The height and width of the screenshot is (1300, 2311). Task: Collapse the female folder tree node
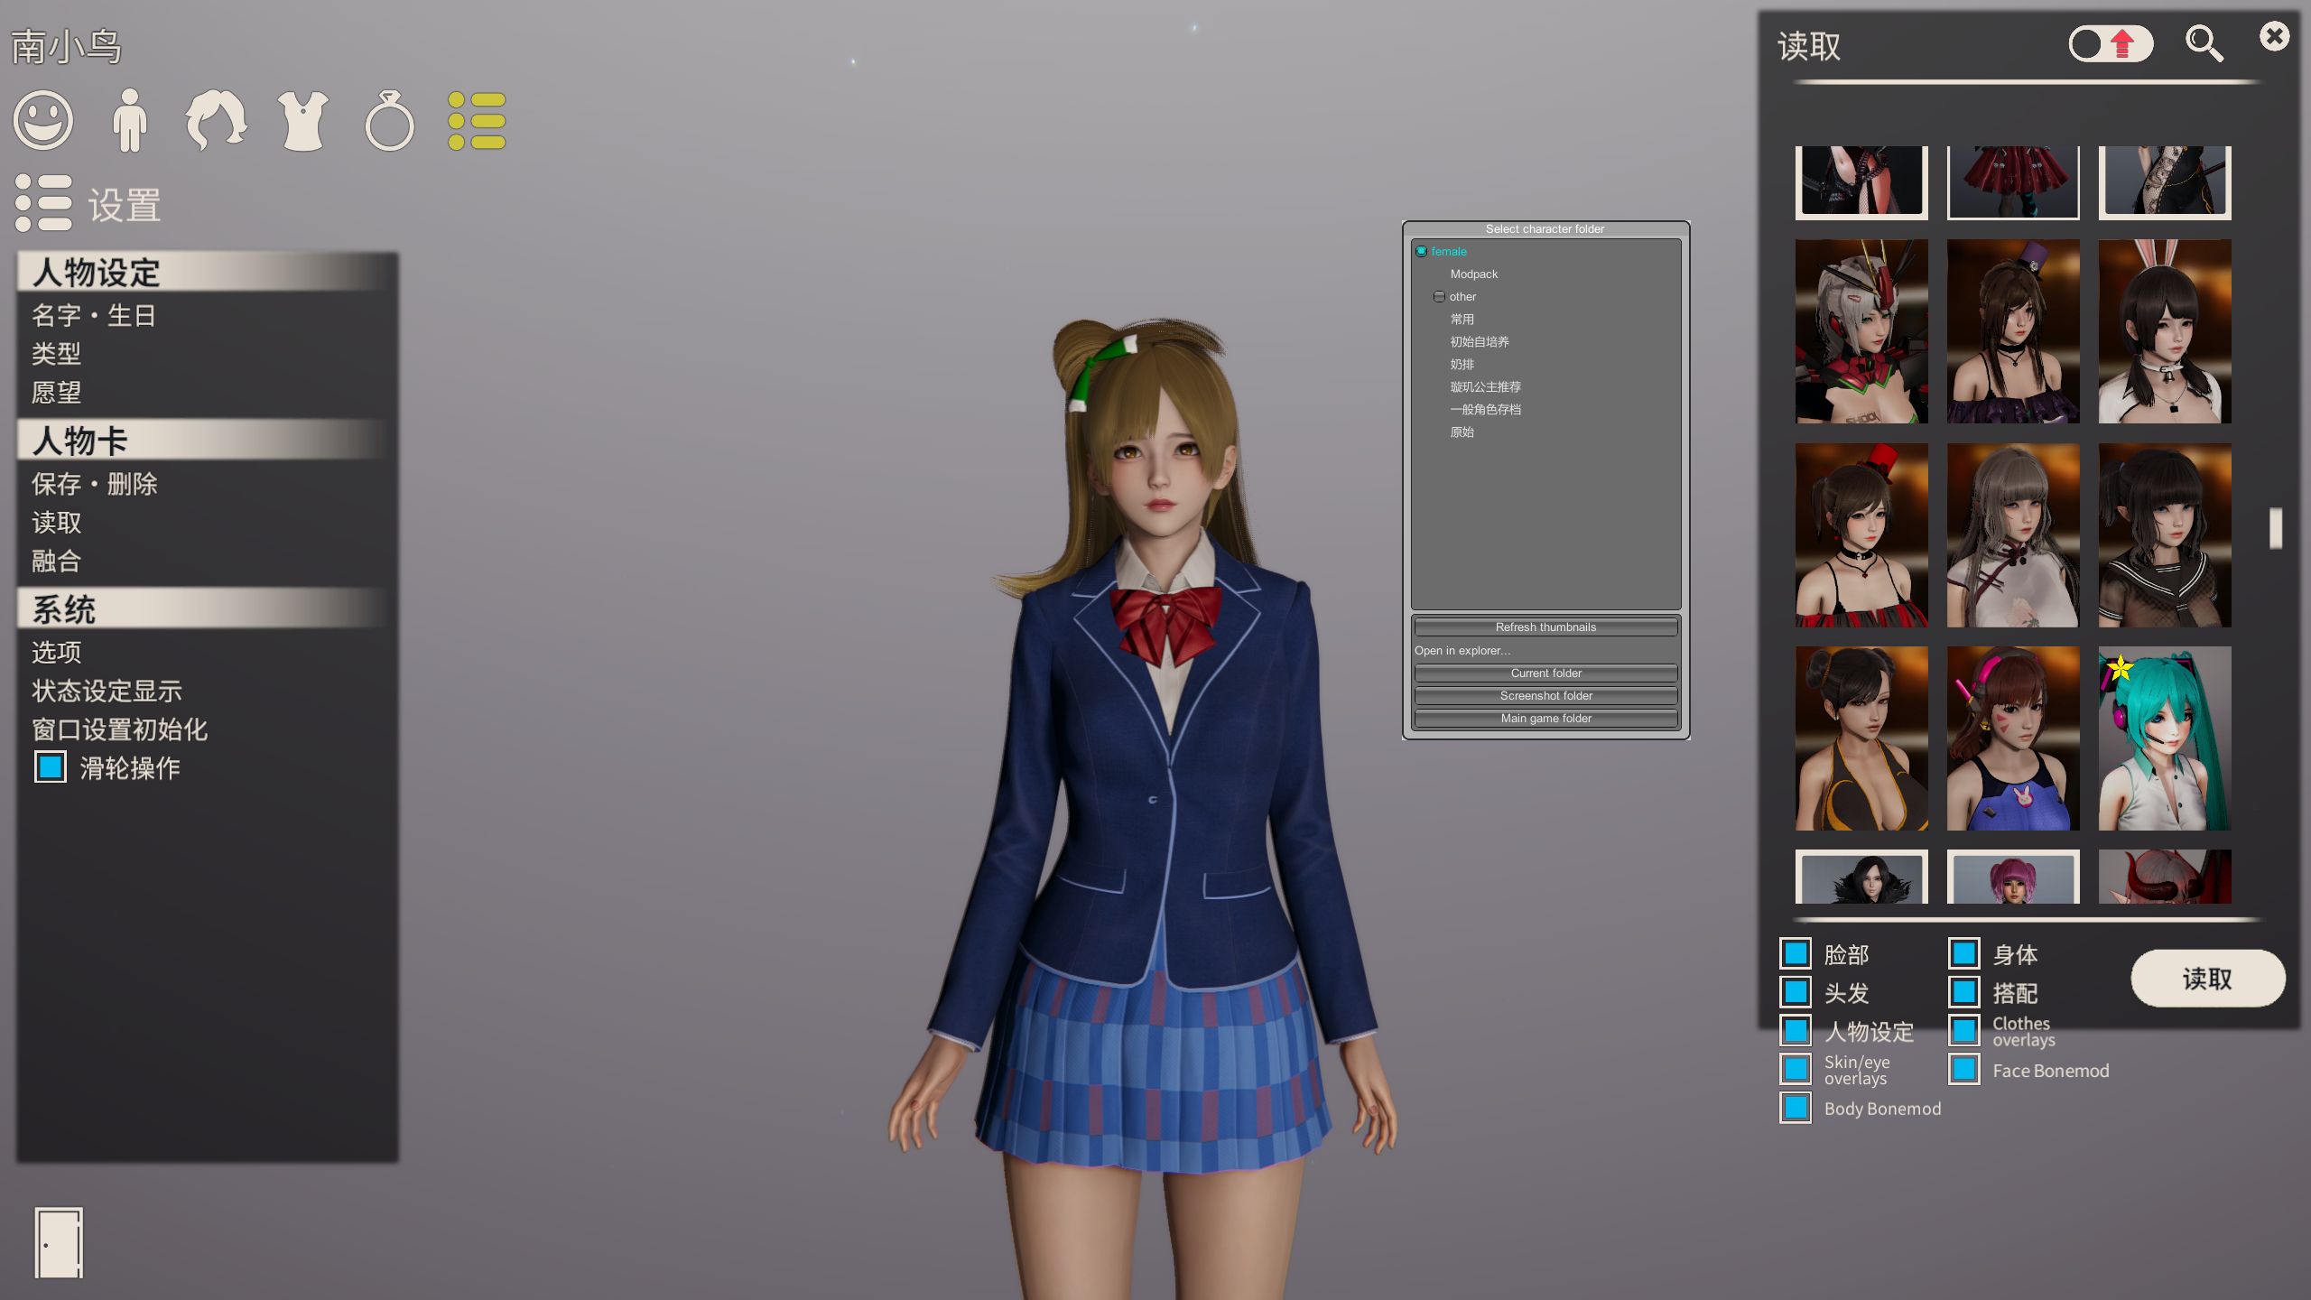(1422, 252)
